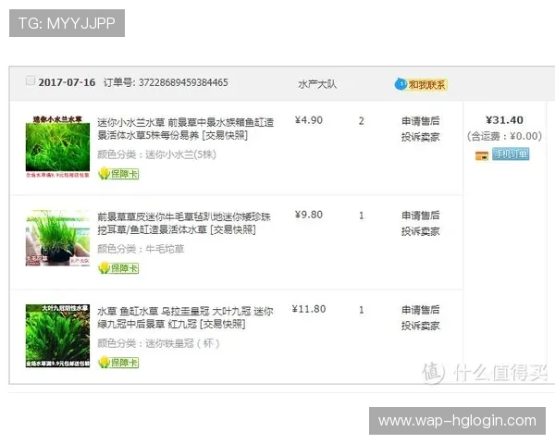The image size is (555, 444).
Task: Open the 和我联系 contact button
Action: [426, 84]
